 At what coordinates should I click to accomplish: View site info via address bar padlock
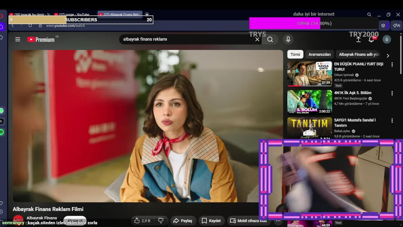[40, 26]
